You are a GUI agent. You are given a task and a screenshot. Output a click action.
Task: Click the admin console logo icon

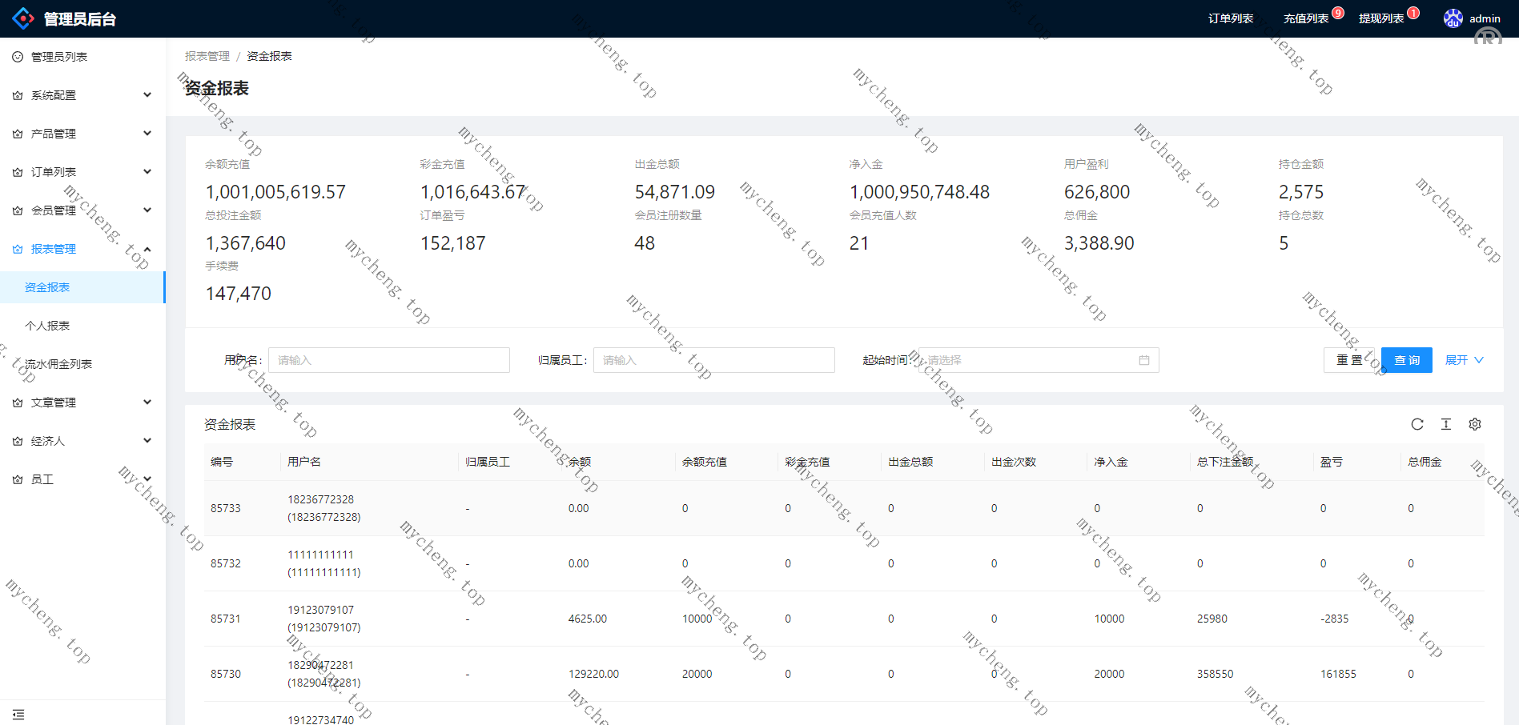(x=23, y=18)
